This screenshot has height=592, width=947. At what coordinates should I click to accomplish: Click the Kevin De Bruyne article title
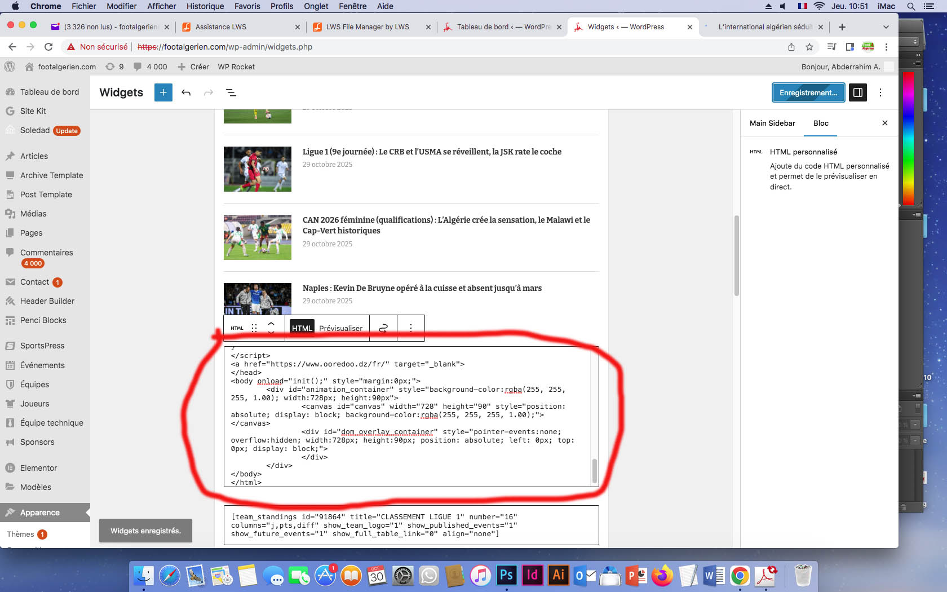click(422, 288)
